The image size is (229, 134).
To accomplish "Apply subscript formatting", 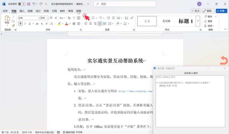I will 42,24.
